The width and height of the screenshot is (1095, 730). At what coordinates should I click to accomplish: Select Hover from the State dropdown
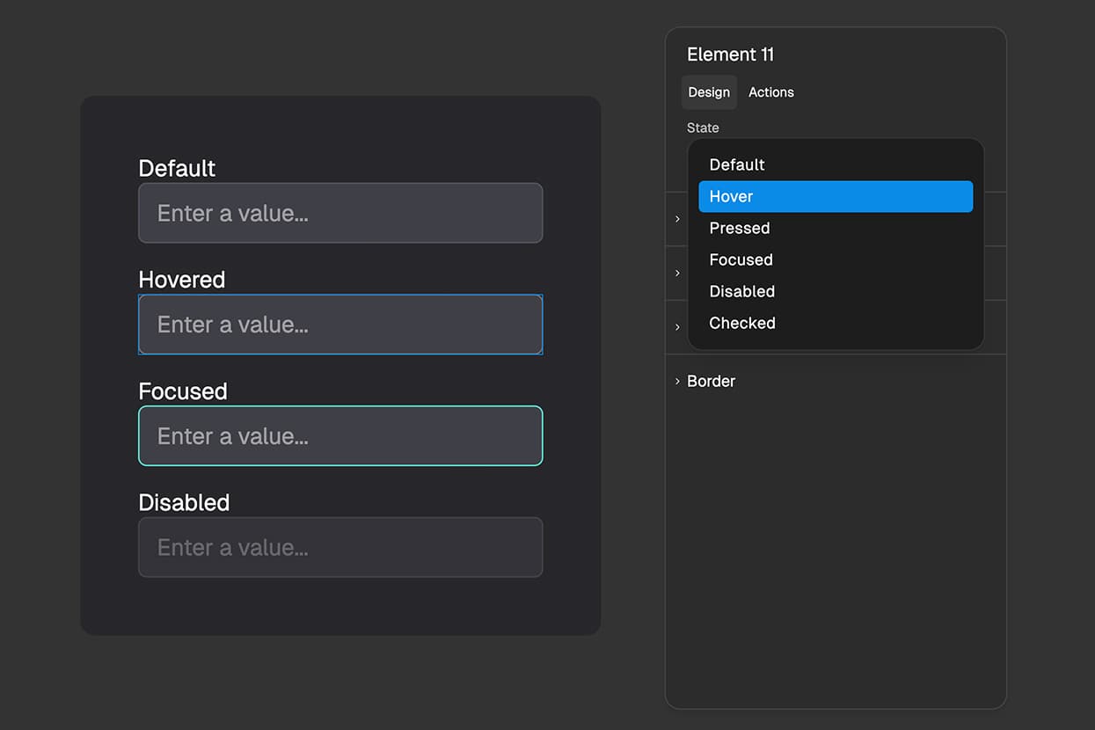[835, 196]
